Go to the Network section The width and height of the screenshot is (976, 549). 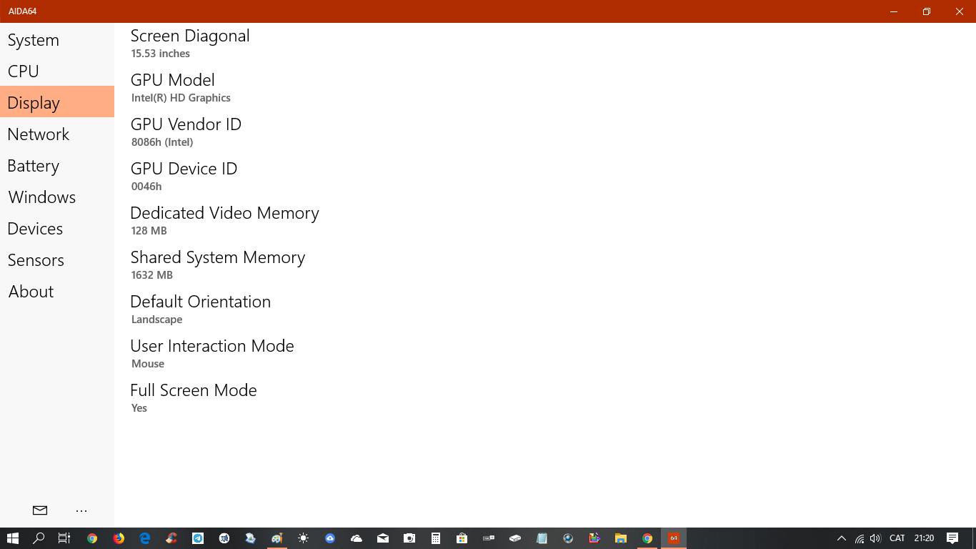(57, 134)
